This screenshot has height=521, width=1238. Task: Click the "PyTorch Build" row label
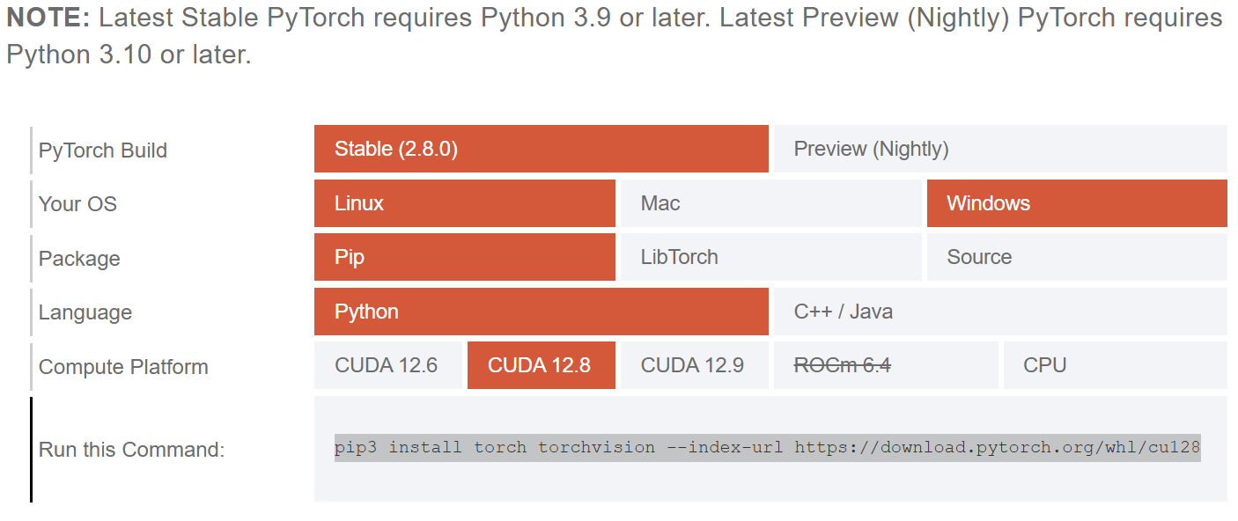(103, 150)
